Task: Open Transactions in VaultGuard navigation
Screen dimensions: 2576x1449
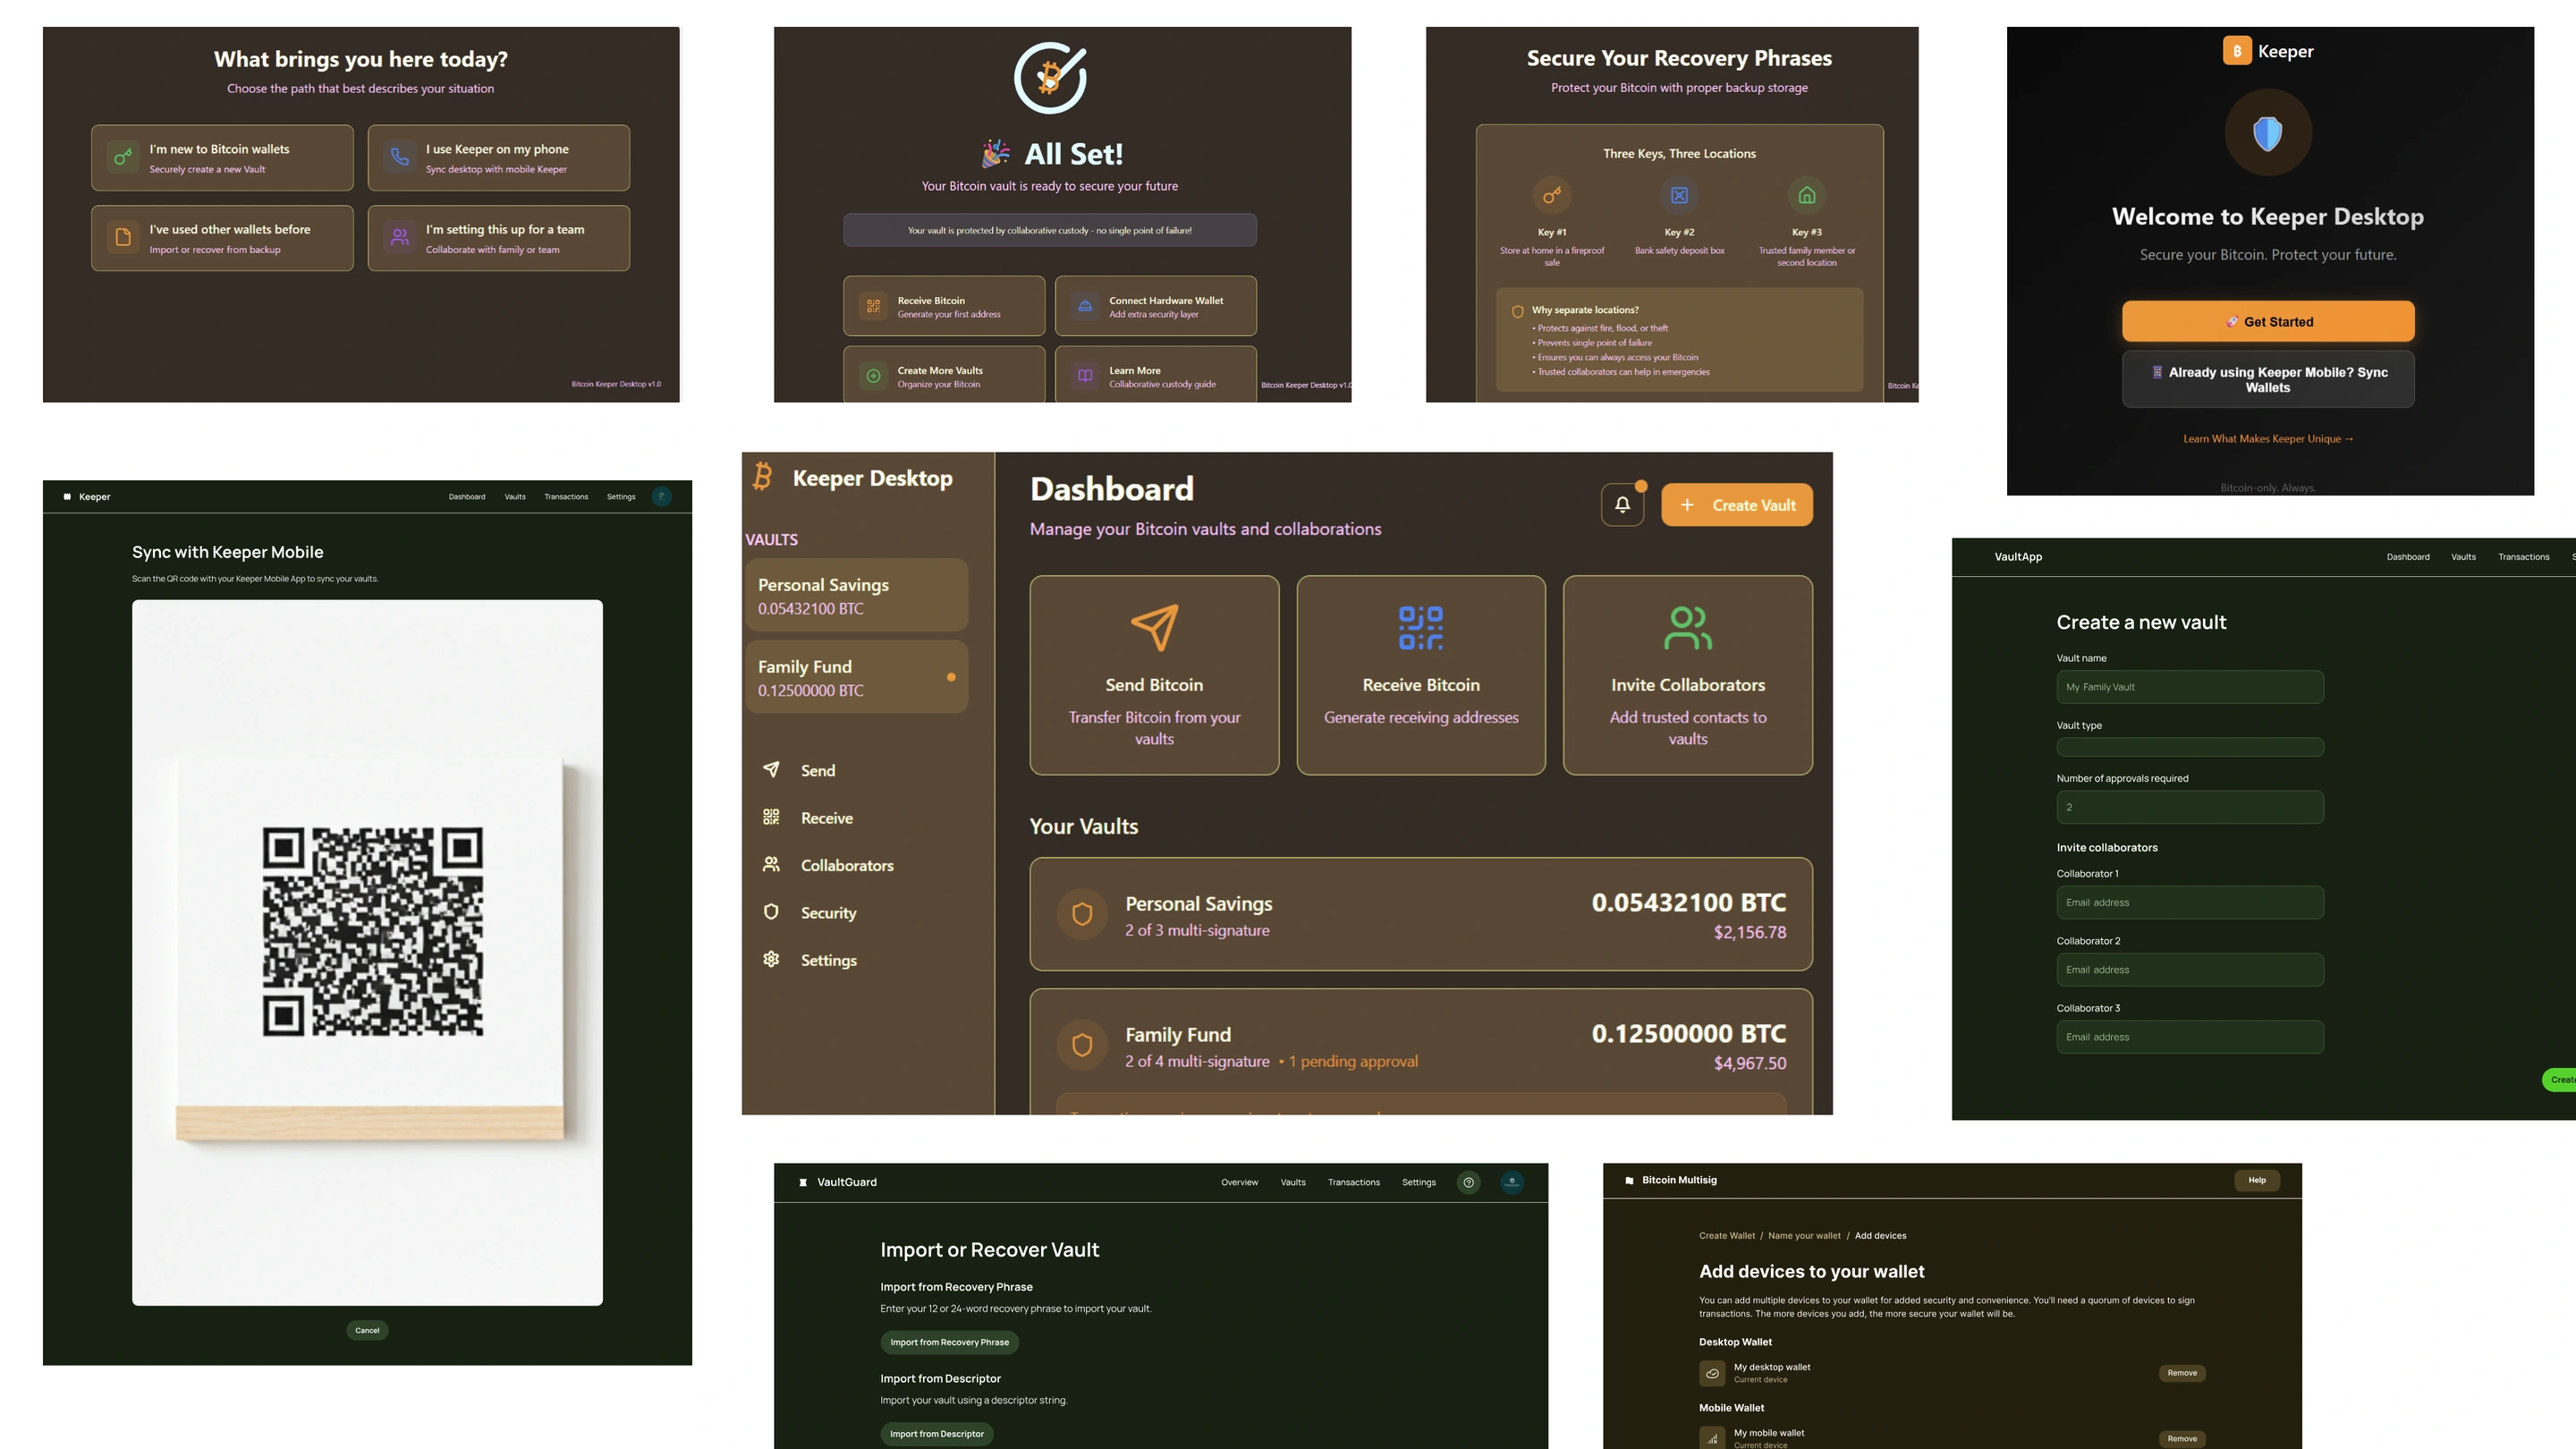Action: [1353, 1182]
